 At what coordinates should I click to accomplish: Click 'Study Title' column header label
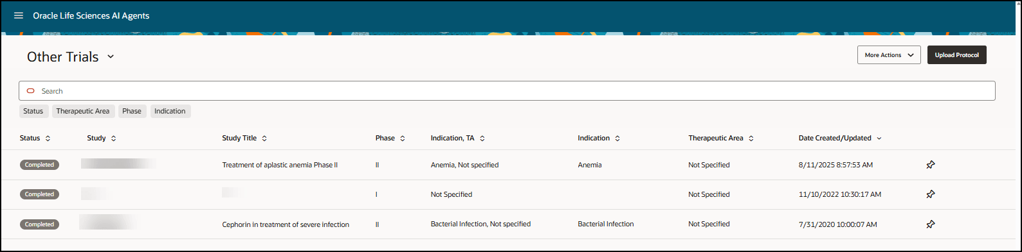239,138
